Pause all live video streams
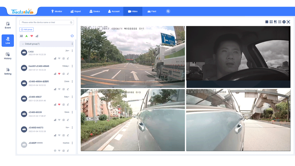Viewport: 295px width, 166px height. (284, 22)
